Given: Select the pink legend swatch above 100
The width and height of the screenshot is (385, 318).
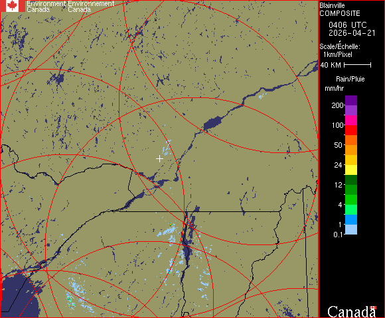Looking at the screenshot, I should pyautogui.click(x=351, y=121).
